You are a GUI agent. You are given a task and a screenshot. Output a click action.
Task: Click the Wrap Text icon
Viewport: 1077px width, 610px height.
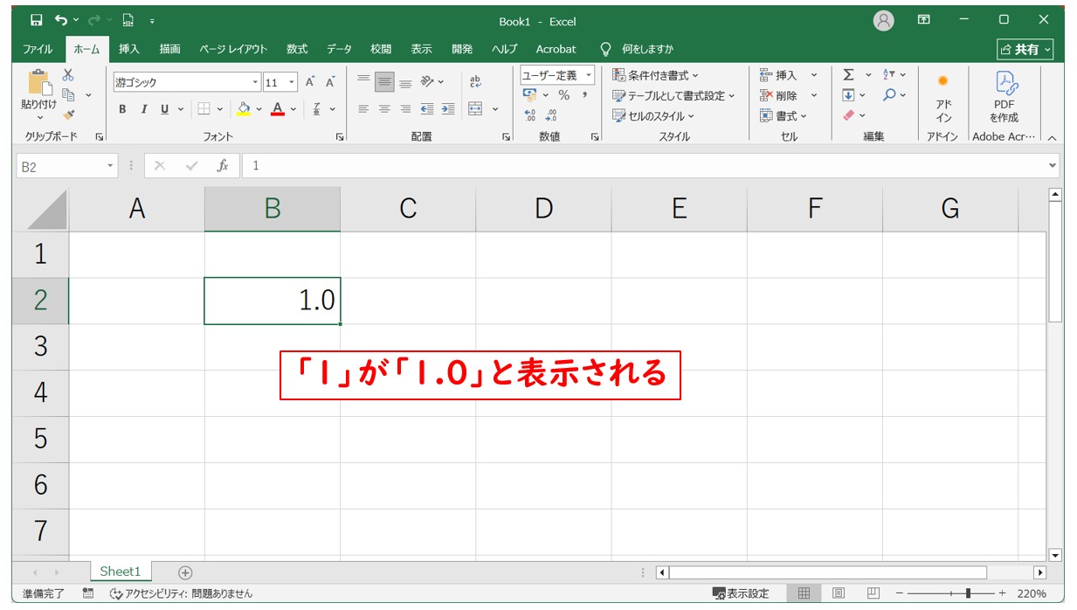[x=475, y=81]
